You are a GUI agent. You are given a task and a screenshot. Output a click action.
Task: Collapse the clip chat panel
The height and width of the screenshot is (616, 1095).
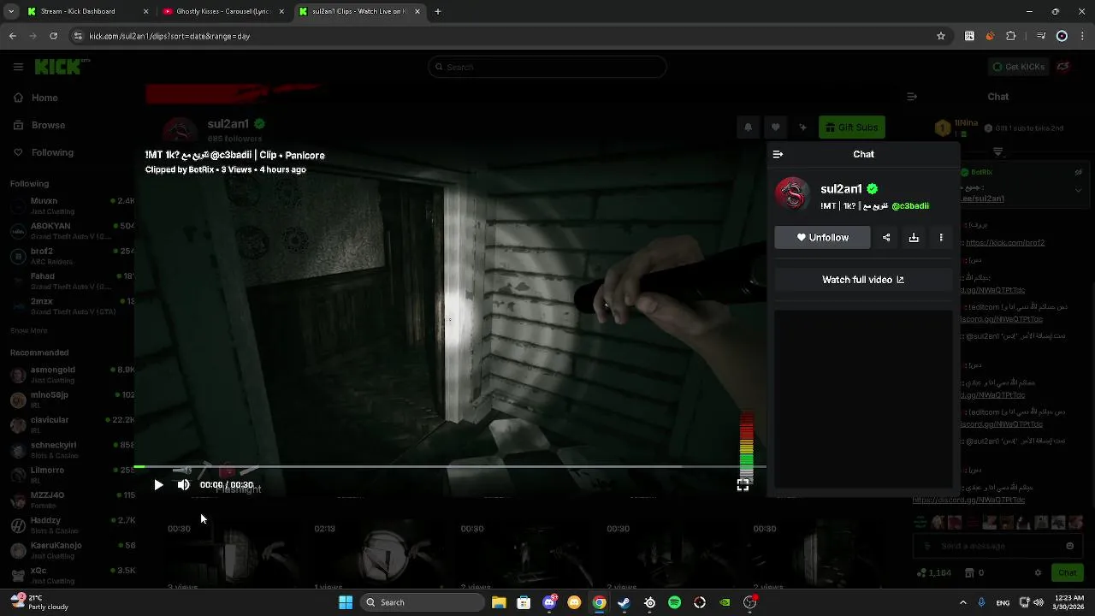click(x=778, y=154)
